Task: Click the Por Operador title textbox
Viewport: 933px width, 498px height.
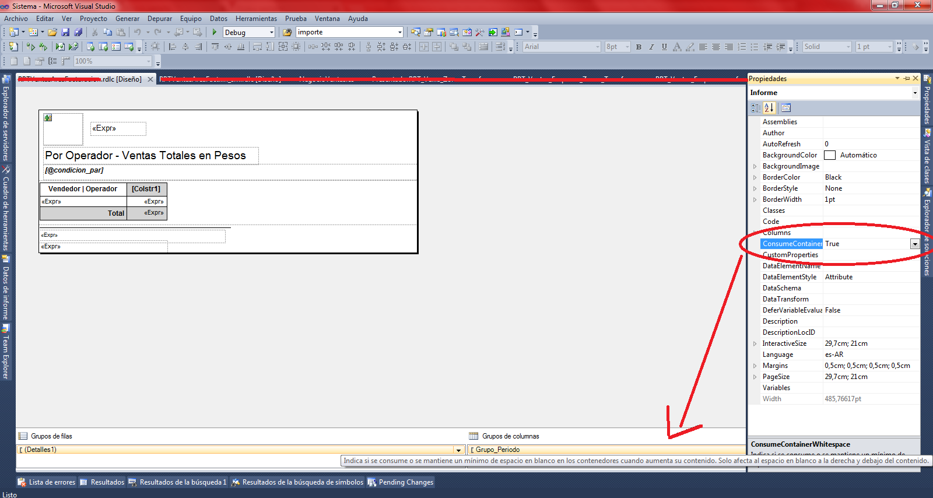Action: (x=151, y=156)
